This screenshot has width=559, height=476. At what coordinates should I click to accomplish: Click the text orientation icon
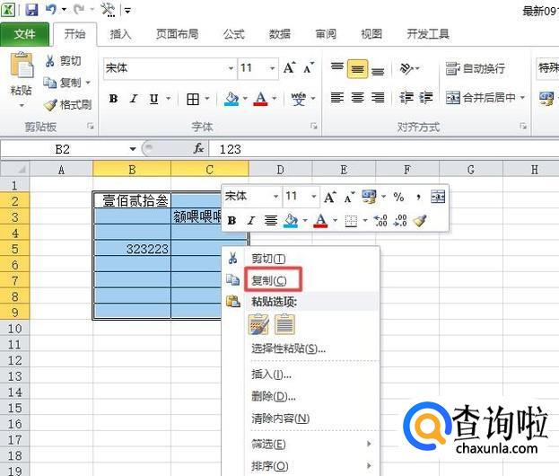pyautogui.click(x=406, y=68)
